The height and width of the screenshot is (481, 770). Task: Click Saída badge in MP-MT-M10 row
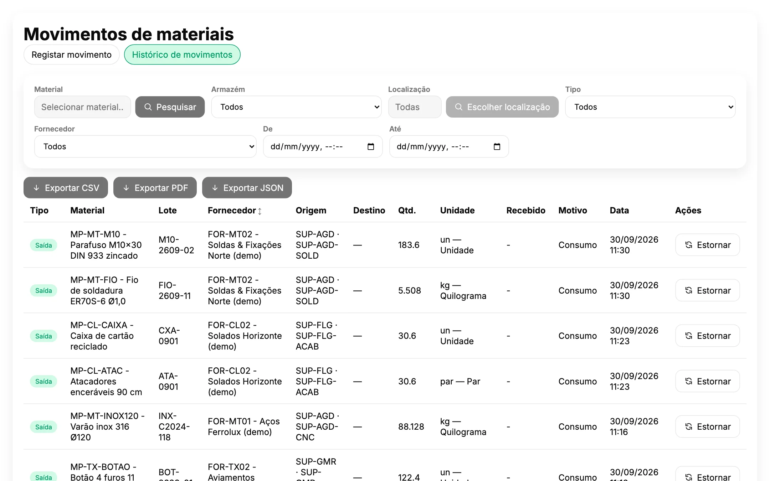pos(43,245)
